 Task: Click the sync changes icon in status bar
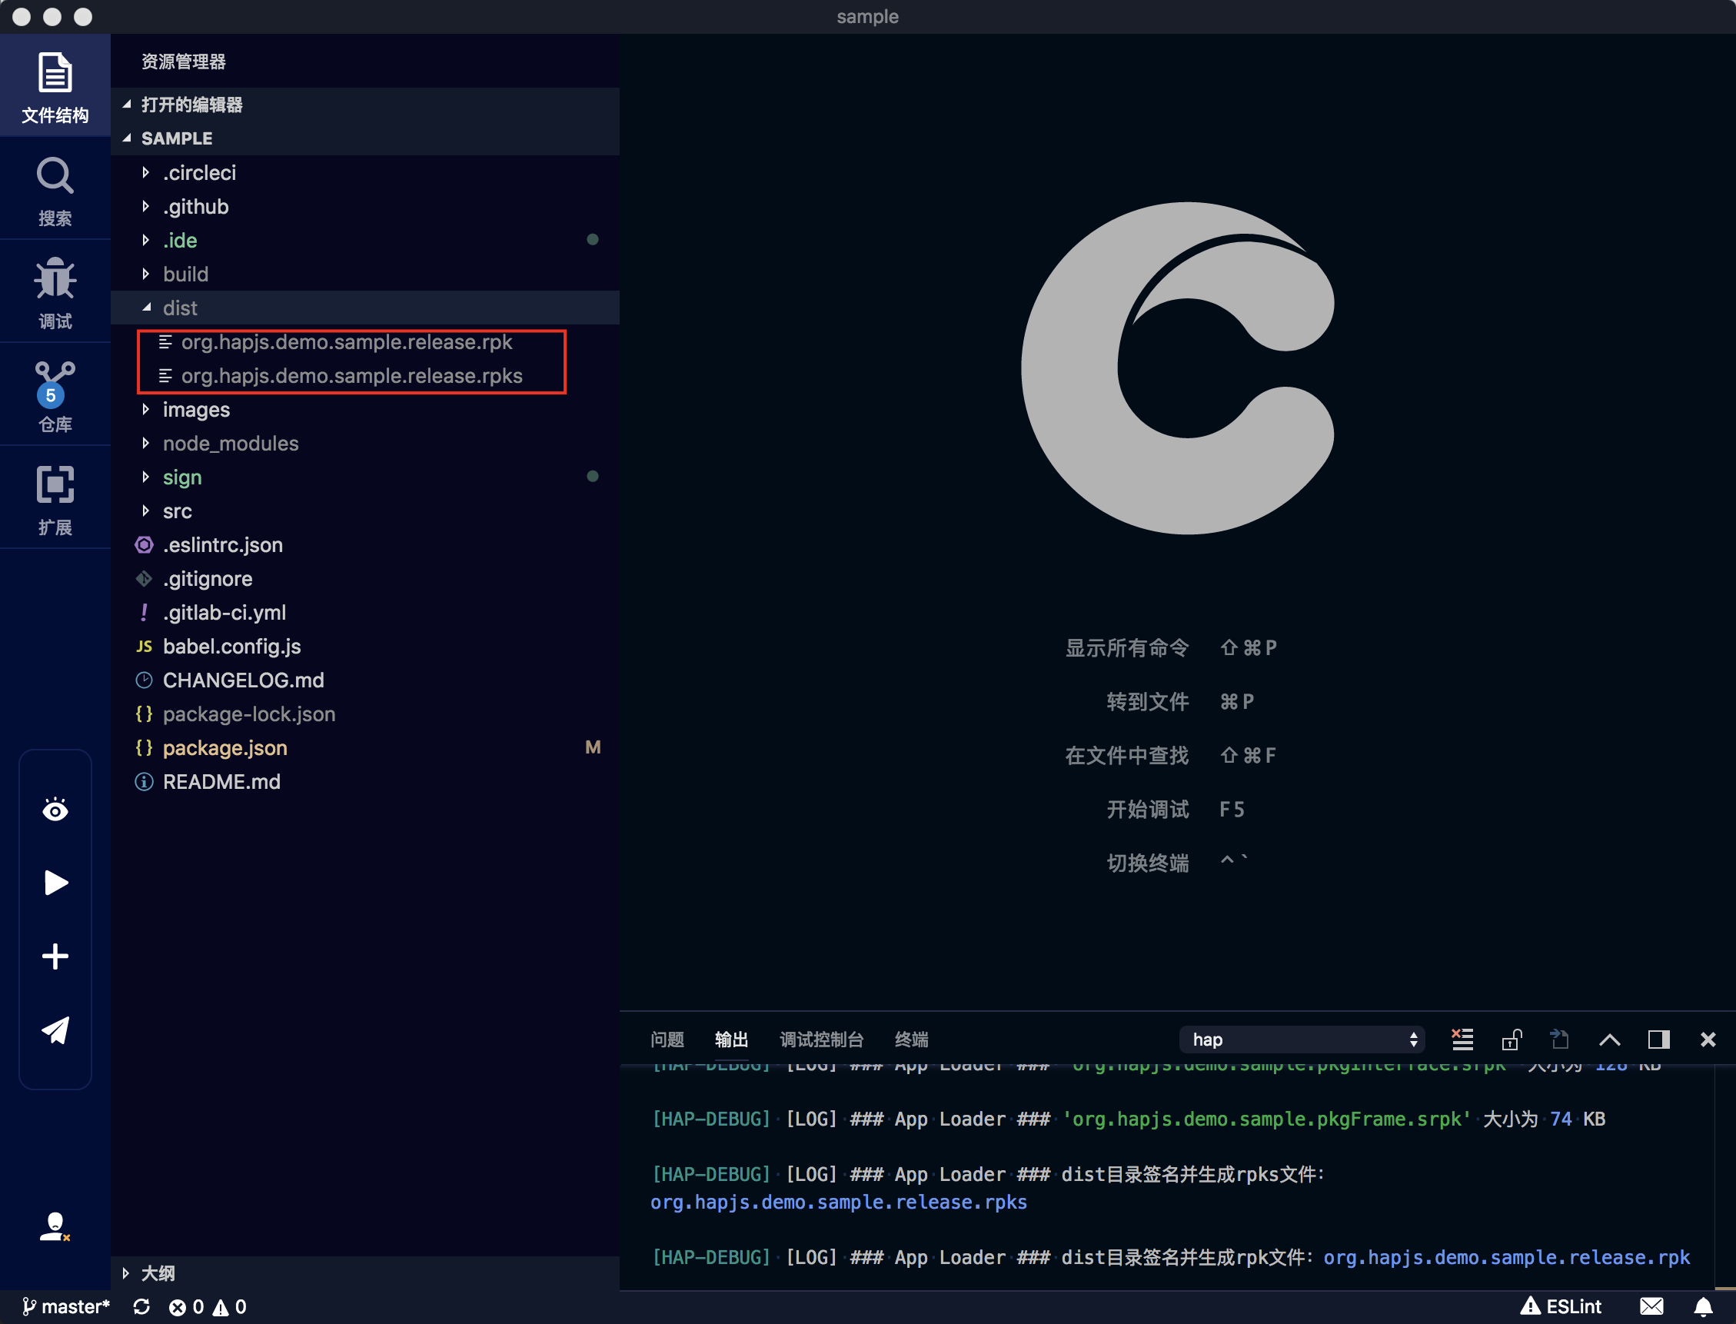point(141,1306)
